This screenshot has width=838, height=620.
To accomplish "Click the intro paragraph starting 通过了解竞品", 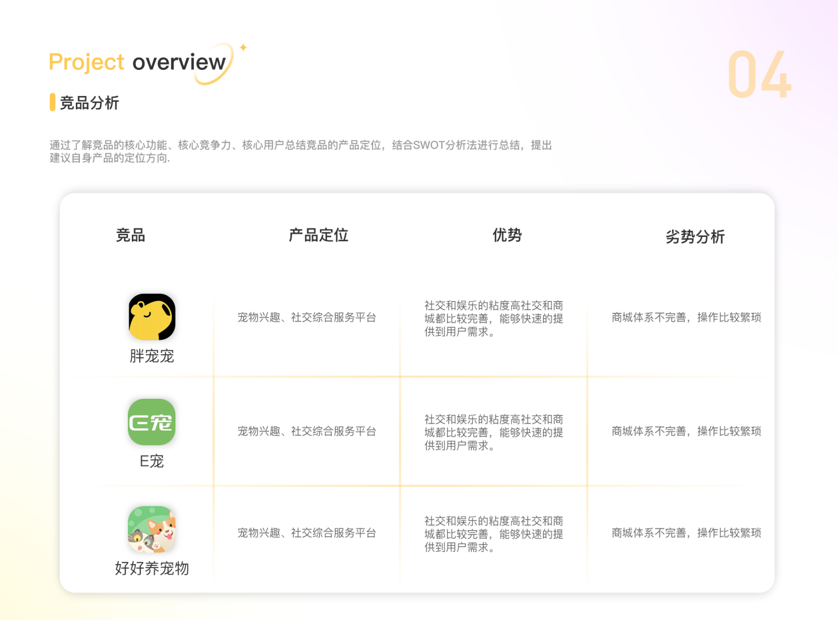I will click(301, 151).
